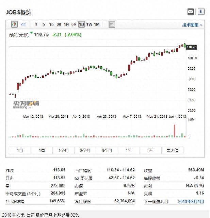The height and width of the screenshot is (218, 210).
Task: Open the next earnings date 2018年8月1日 link
Action: click(191, 201)
